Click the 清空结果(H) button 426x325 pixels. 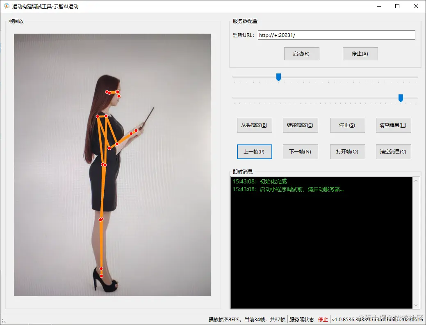[x=393, y=125]
